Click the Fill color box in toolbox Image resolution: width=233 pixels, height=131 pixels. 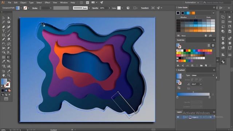pos(4,82)
